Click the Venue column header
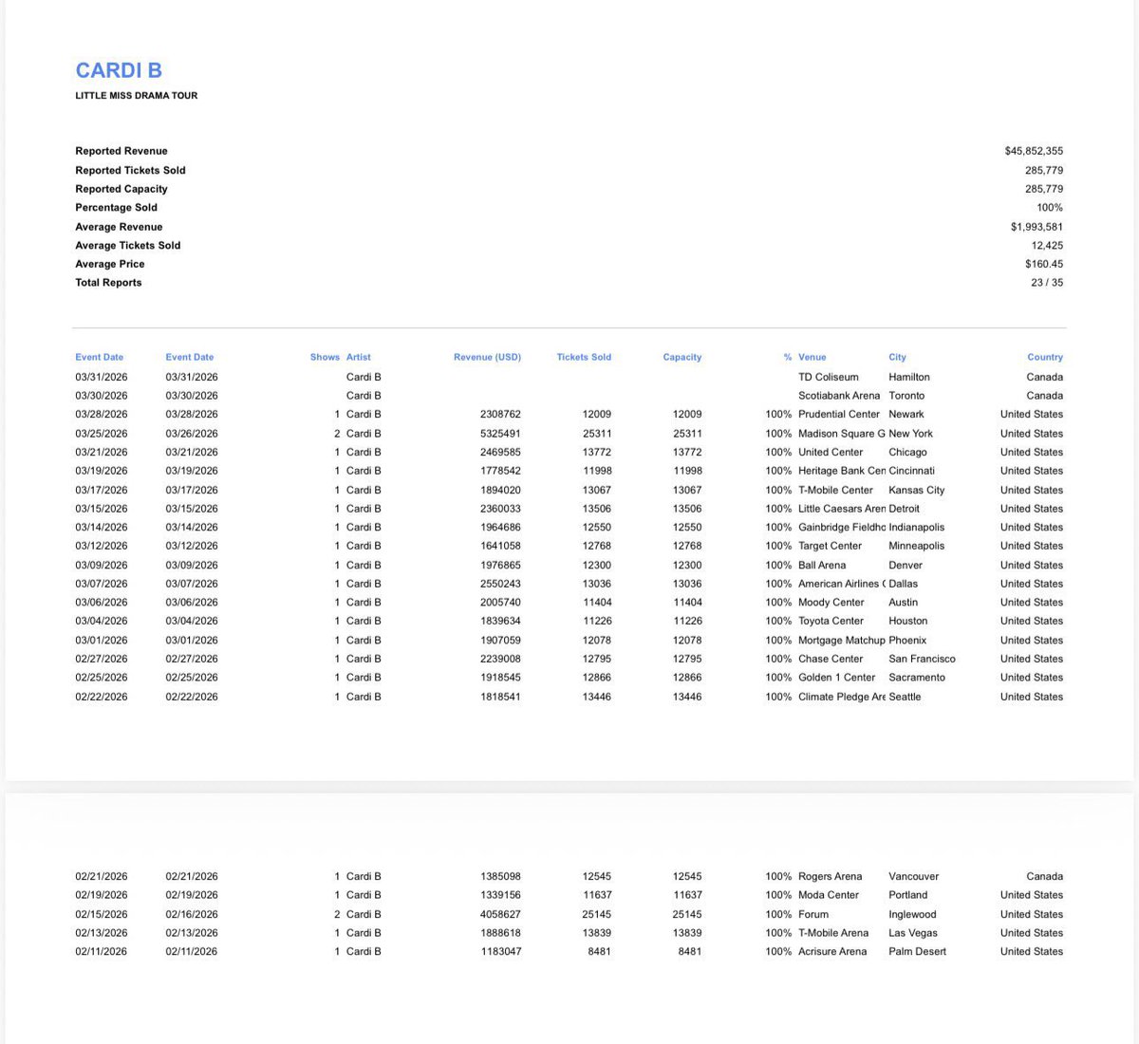1139x1044 pixels. point(812,357)
